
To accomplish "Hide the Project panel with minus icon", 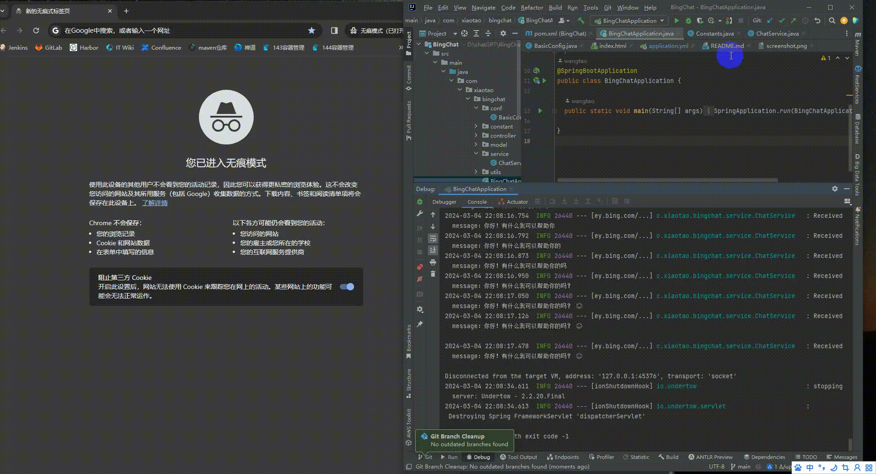I will [x=515, y=33].
